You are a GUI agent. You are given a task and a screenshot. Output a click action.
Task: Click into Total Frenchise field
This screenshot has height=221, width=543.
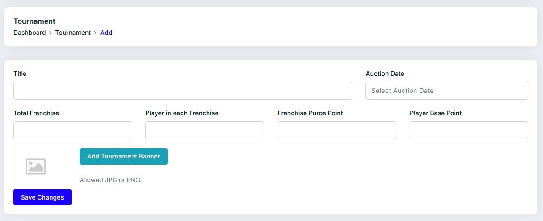pyautogui.click(x=72, y=130)
